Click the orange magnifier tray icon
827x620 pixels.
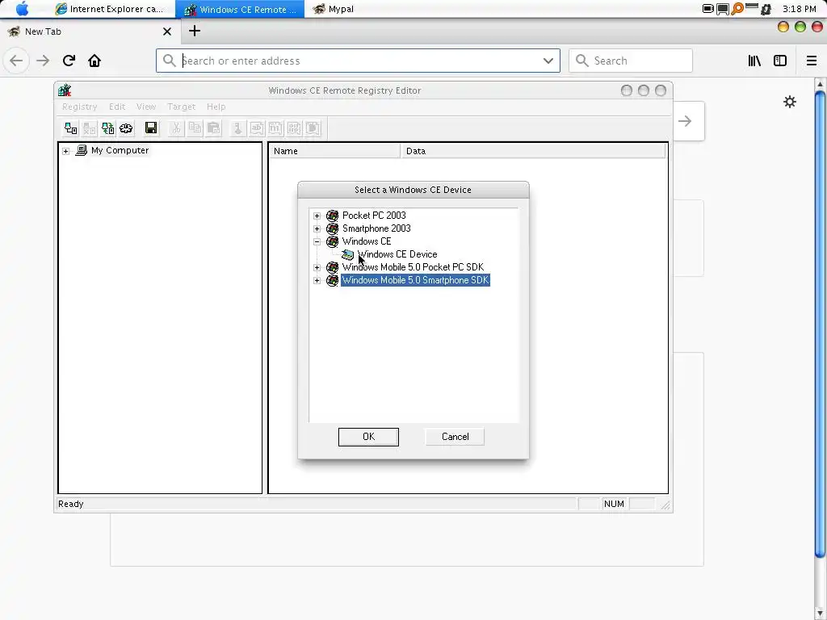click(x=737, y=8)
